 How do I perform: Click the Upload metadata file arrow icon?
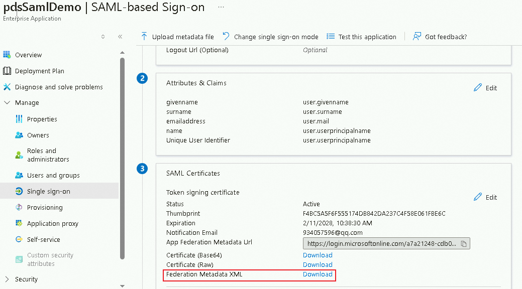pyautogui.click(x=144, y=36)
